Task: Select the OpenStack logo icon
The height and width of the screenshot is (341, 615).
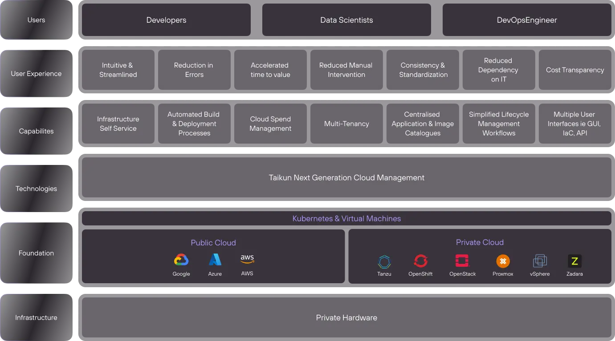Action: 462,261
